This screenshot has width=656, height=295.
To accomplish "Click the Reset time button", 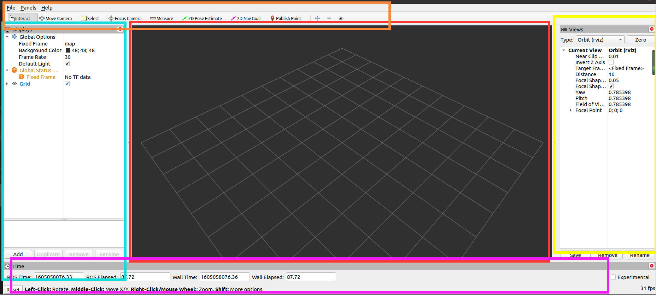I will (x=14, y=289).
